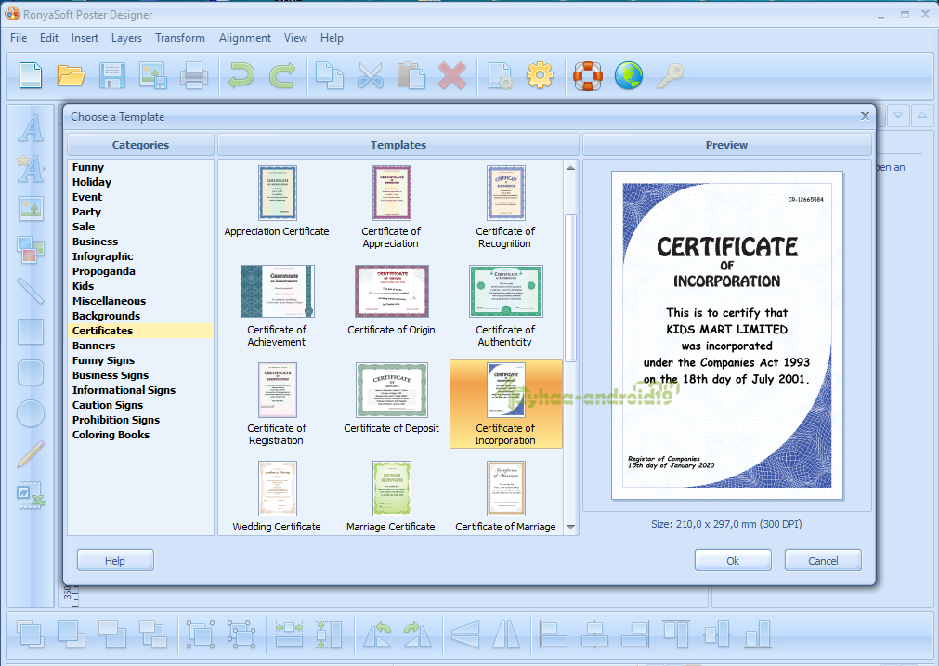Paste using the clipboard icon
Image resolution: width=939 pixels, height=666 pixels.
click(x=411, y=76)
